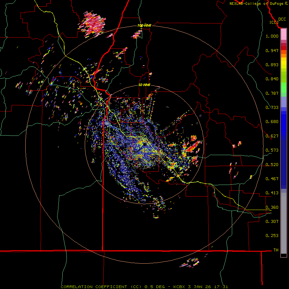Viewport: 289px width, 289px height.
Task: Click the DCC label above color bar
Action: tap(282, 19)
